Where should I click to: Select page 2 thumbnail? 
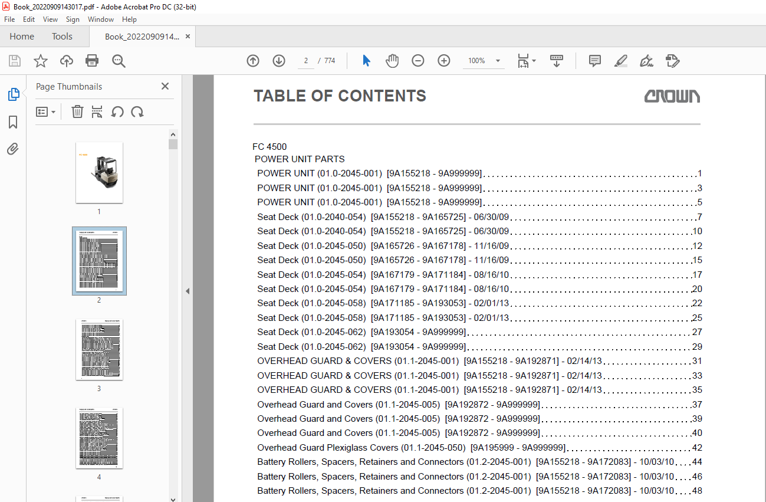pos(99,261)
